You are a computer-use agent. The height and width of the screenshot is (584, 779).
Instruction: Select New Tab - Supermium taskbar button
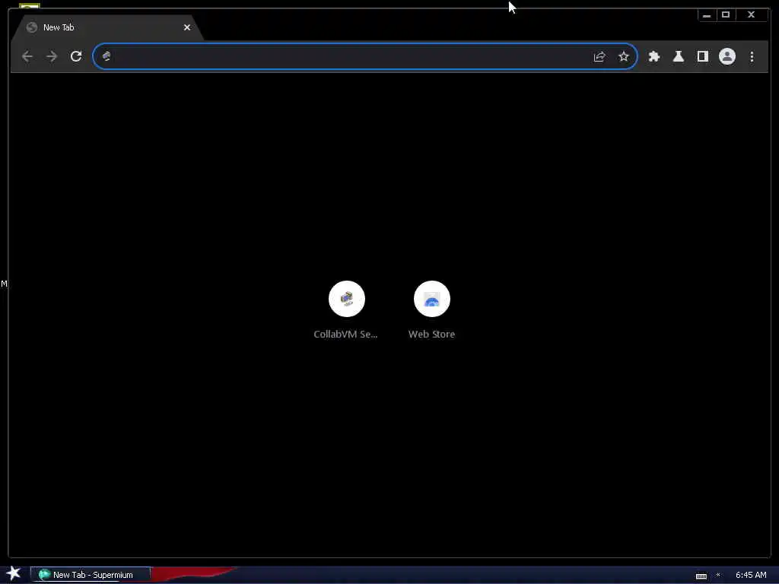tap(91, 575)
